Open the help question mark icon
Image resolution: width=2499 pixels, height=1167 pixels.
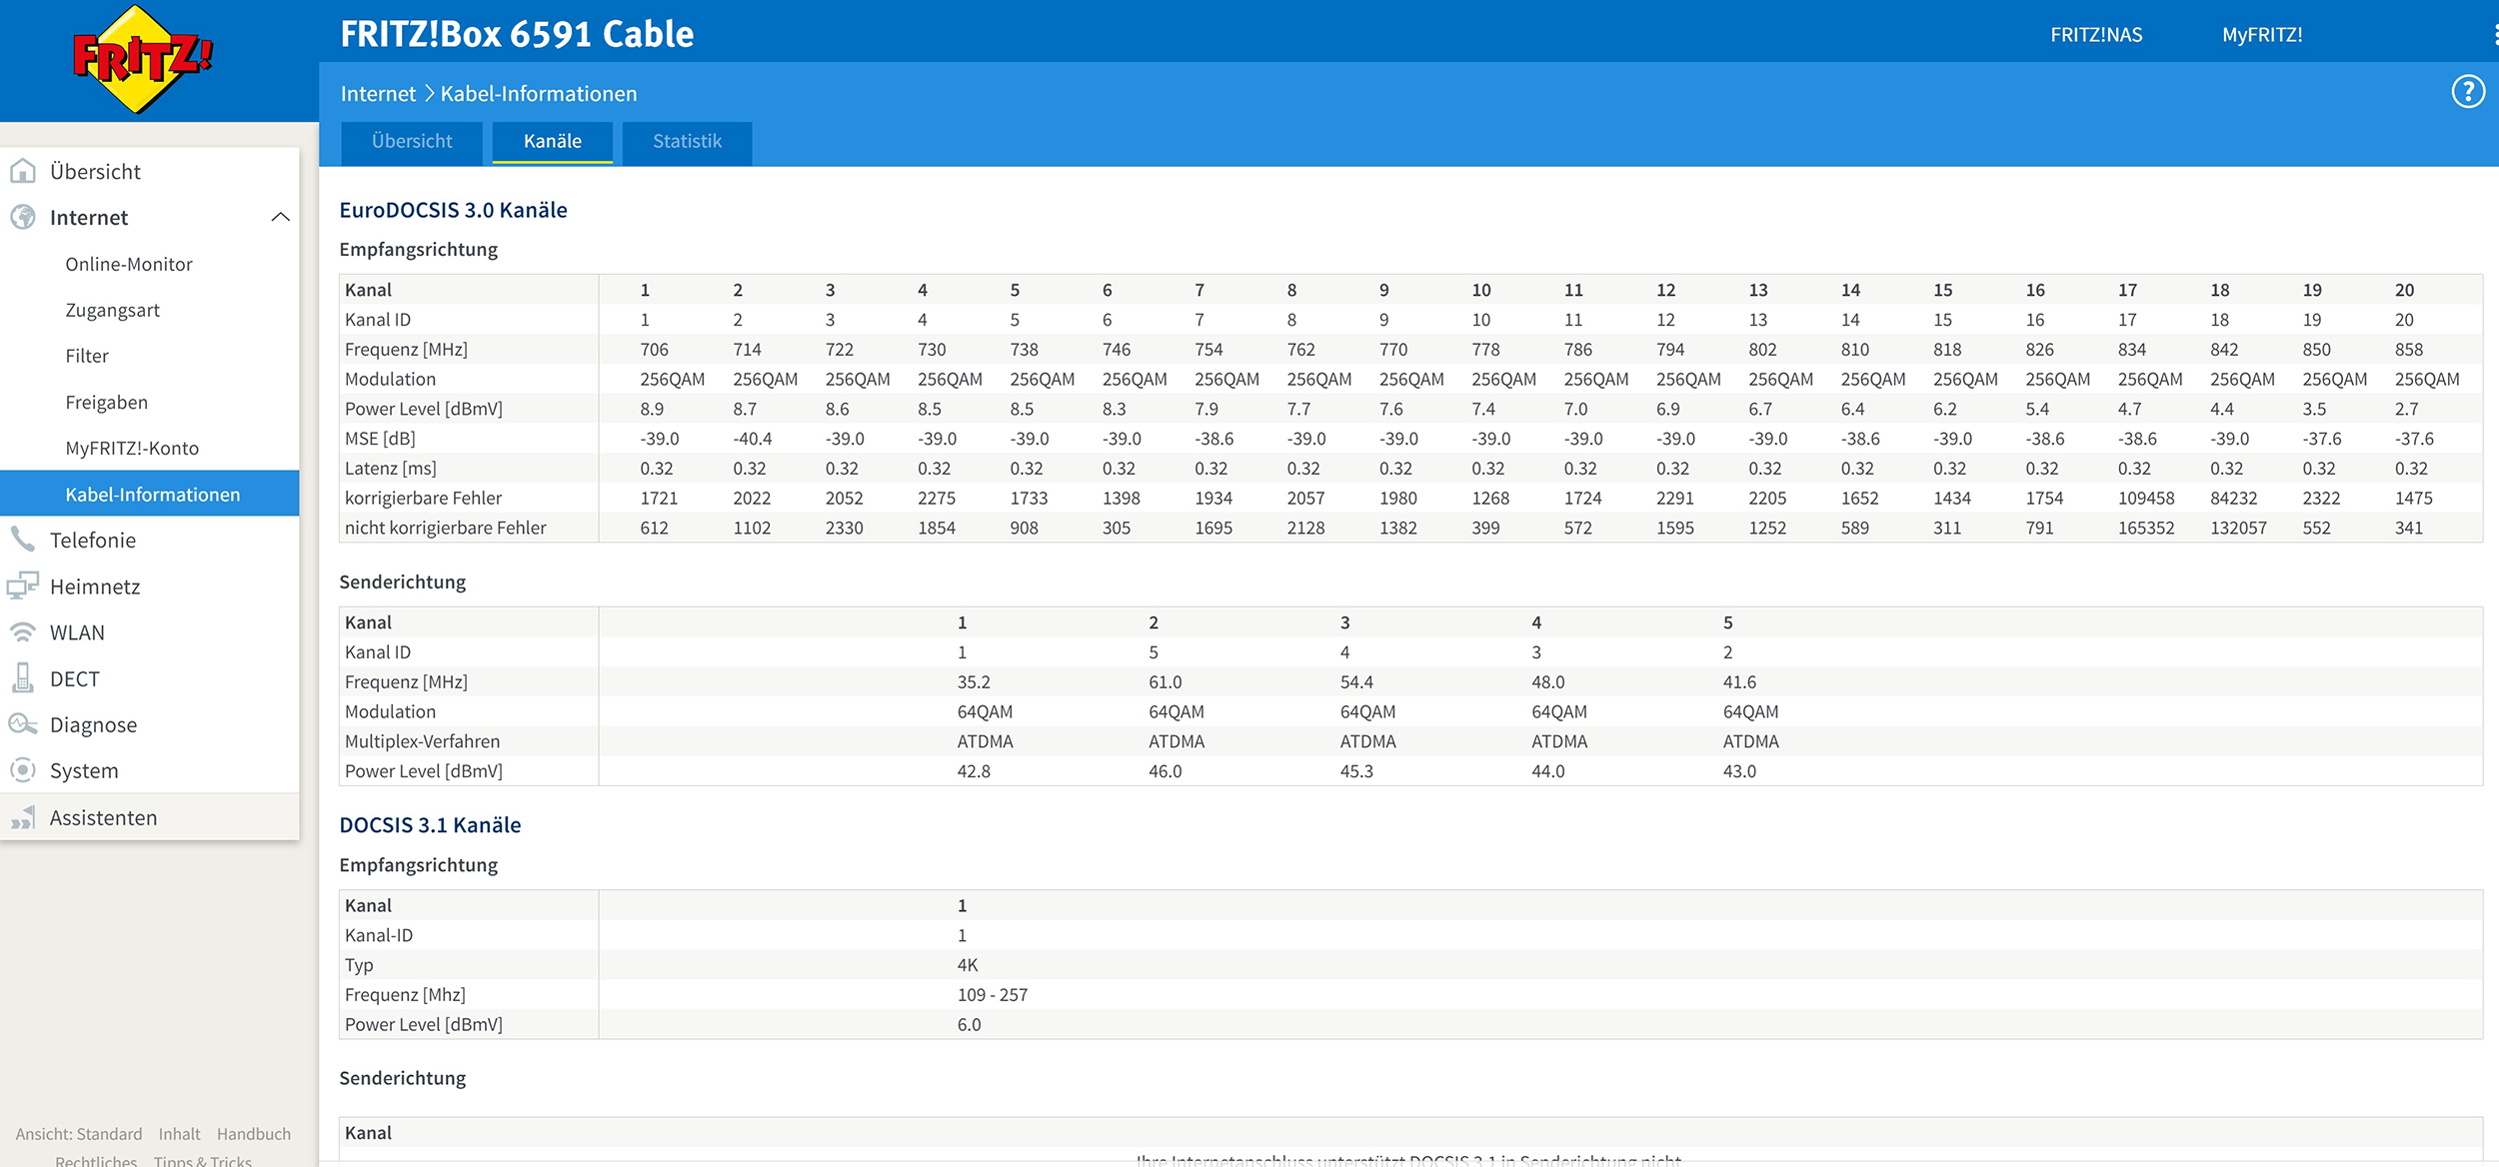[x=2467, y=92]
